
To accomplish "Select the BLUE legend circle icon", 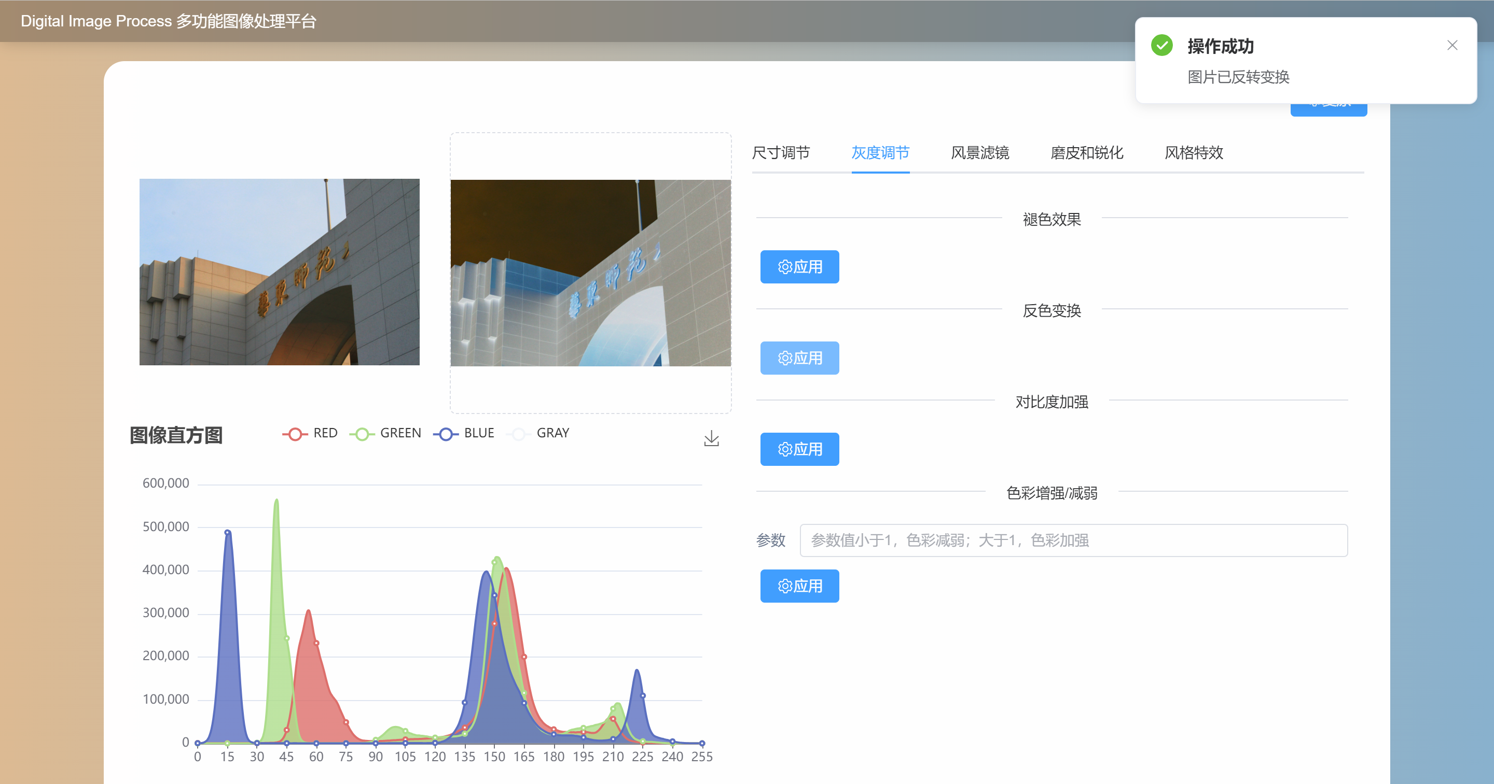I will point(446,433).
